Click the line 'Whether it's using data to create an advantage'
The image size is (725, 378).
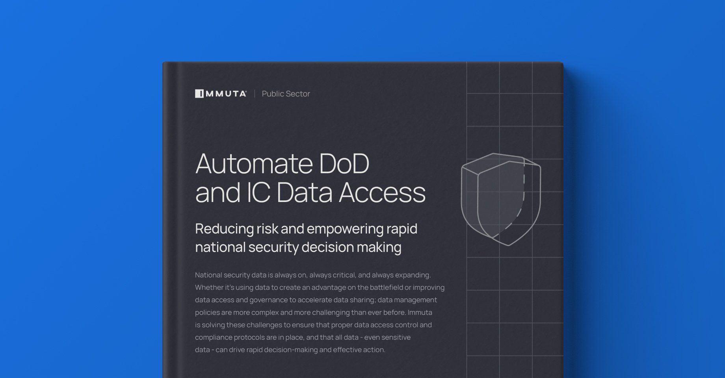click(320, 287)
